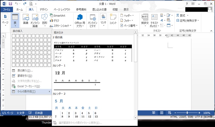Open 記号と特殊文字 symbol dropdown

(187, 20)
